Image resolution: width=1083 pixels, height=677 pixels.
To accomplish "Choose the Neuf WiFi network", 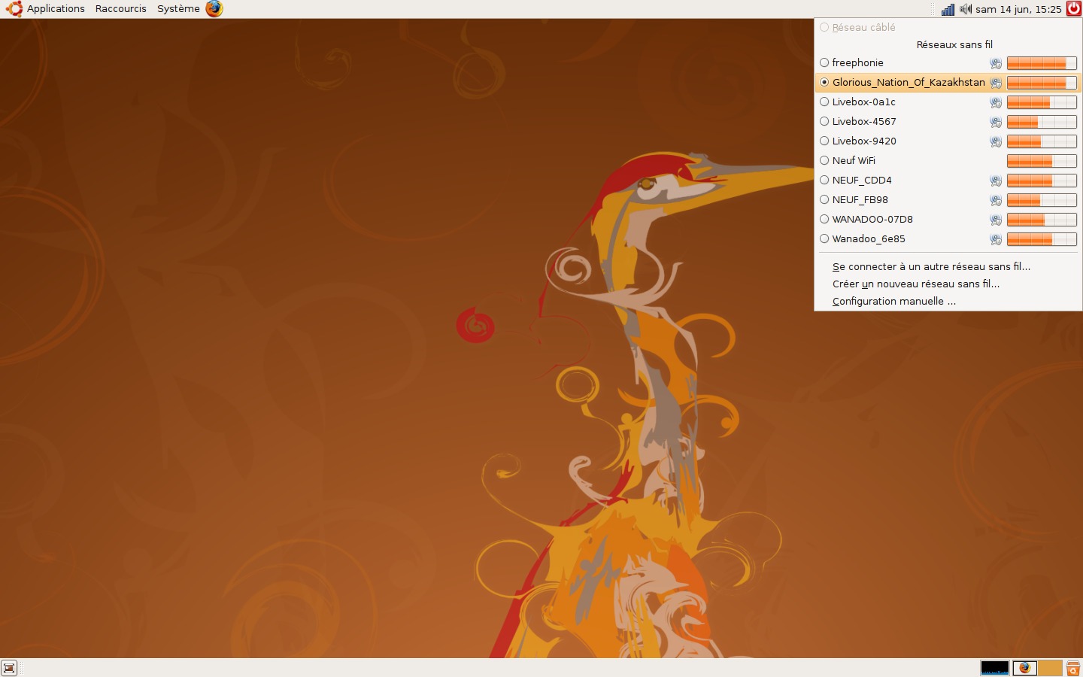I will 948,161.
